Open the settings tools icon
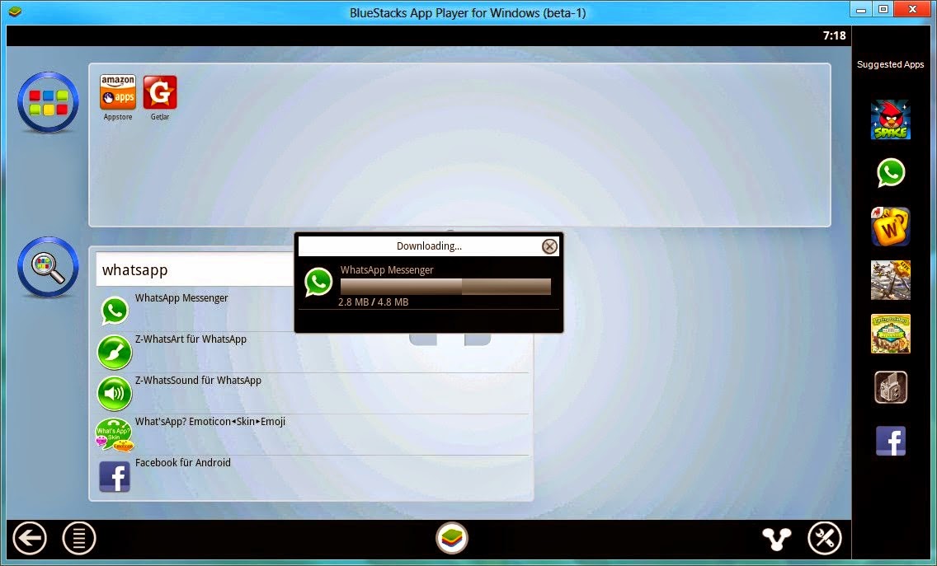The height and width of the screenshot is (566, 937). pos(825,539)
